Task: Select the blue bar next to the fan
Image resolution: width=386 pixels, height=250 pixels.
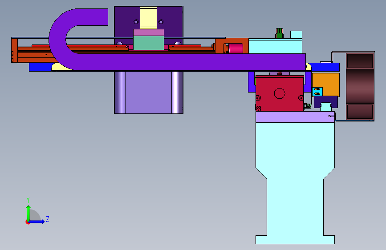Action: (325, 67)
